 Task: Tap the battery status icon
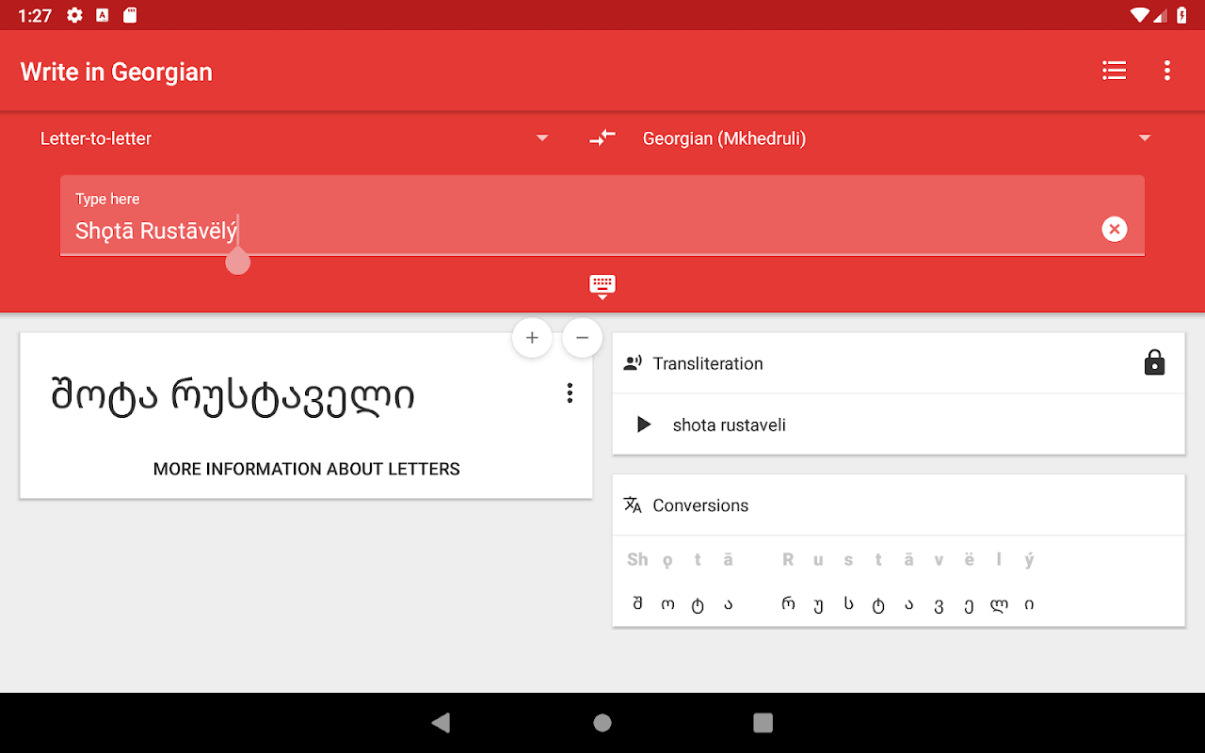[1182, 15]
